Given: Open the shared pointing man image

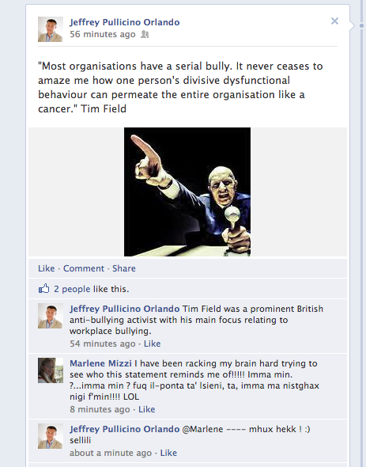Looking at the screenshot, I should tap(187, 192).
